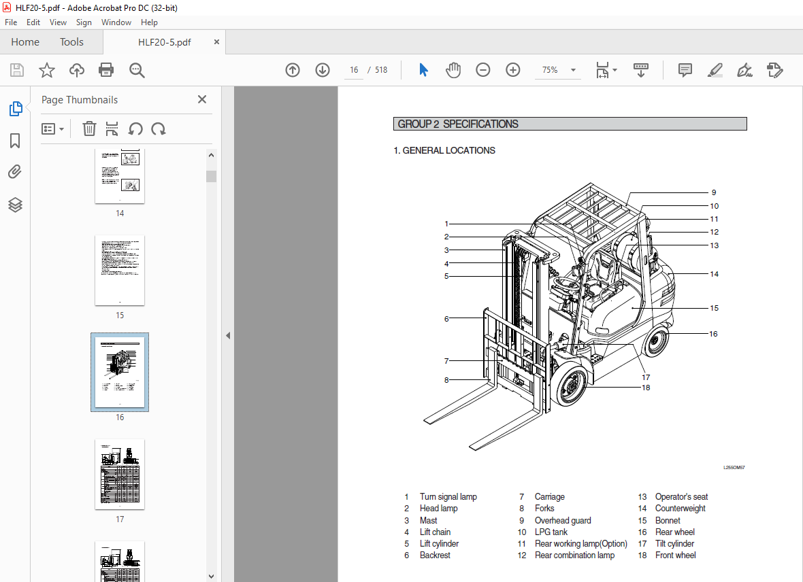Open the 75% zoom level dropdown
The image size is (803, 582).
pos(573,70)
